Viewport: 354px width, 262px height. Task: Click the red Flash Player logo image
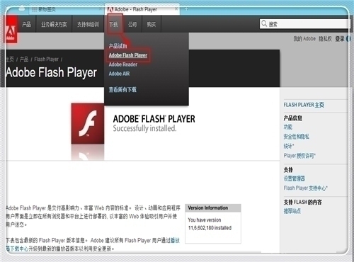pos(88,123)
